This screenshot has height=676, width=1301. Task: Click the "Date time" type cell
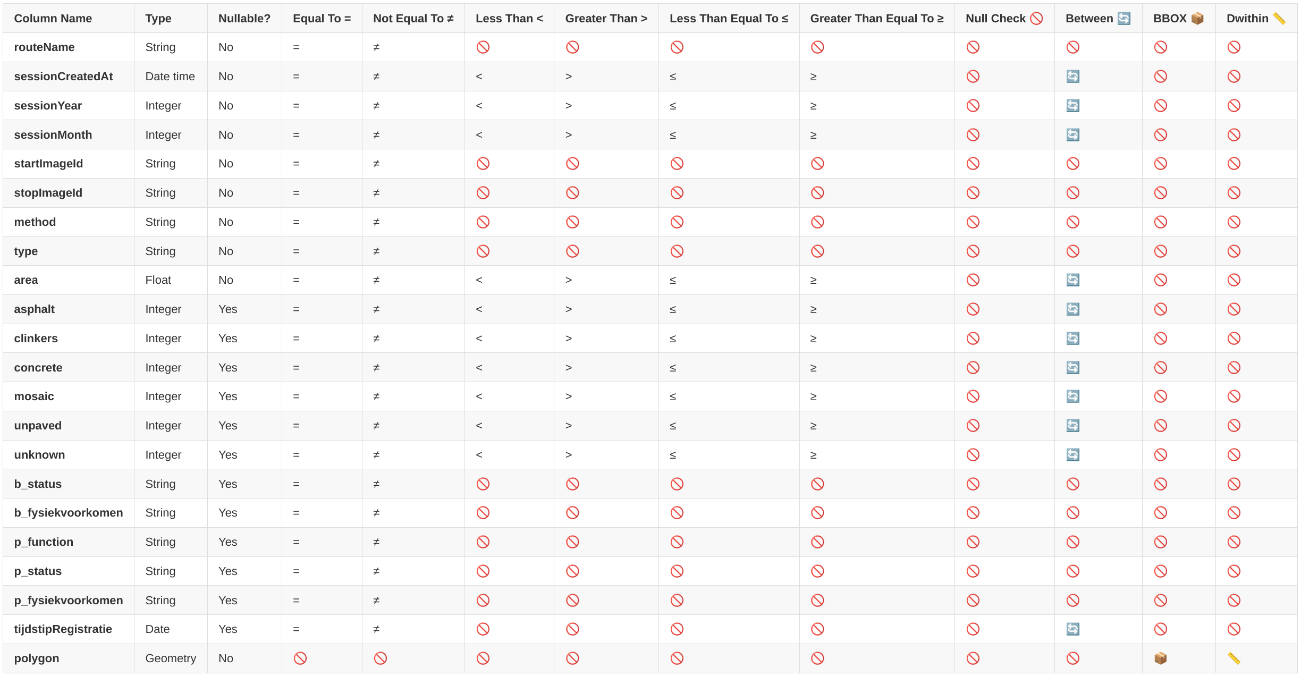170,77
